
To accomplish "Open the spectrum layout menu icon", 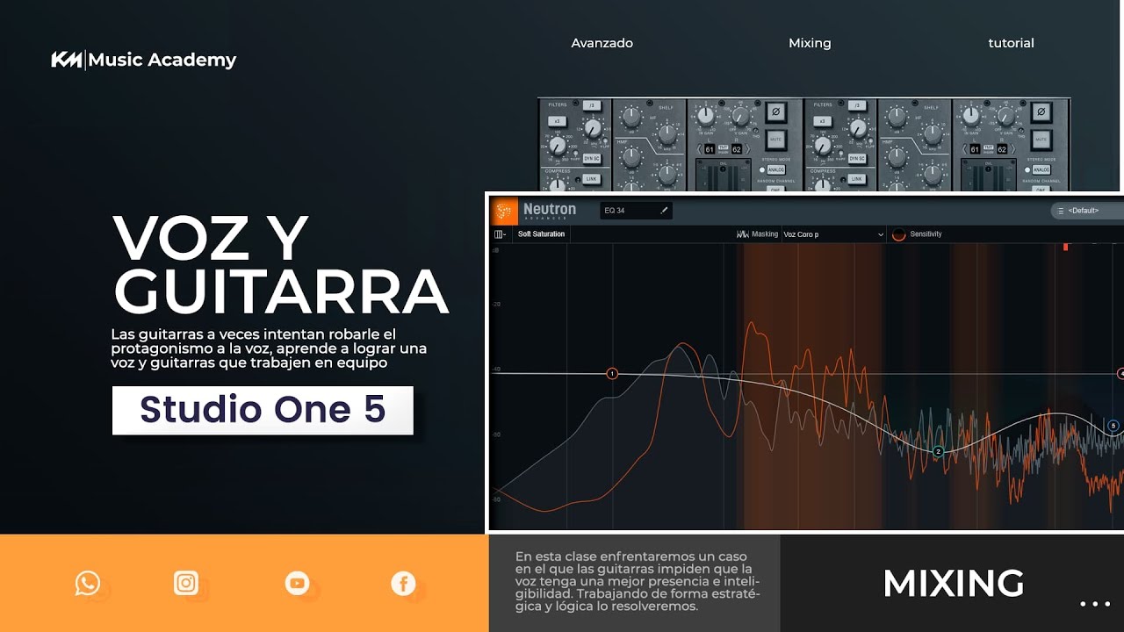I will pyautogui.click(x=500, y=234).
